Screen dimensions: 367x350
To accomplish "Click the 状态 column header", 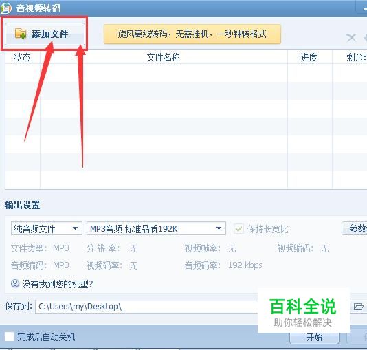I will (23, 57).
